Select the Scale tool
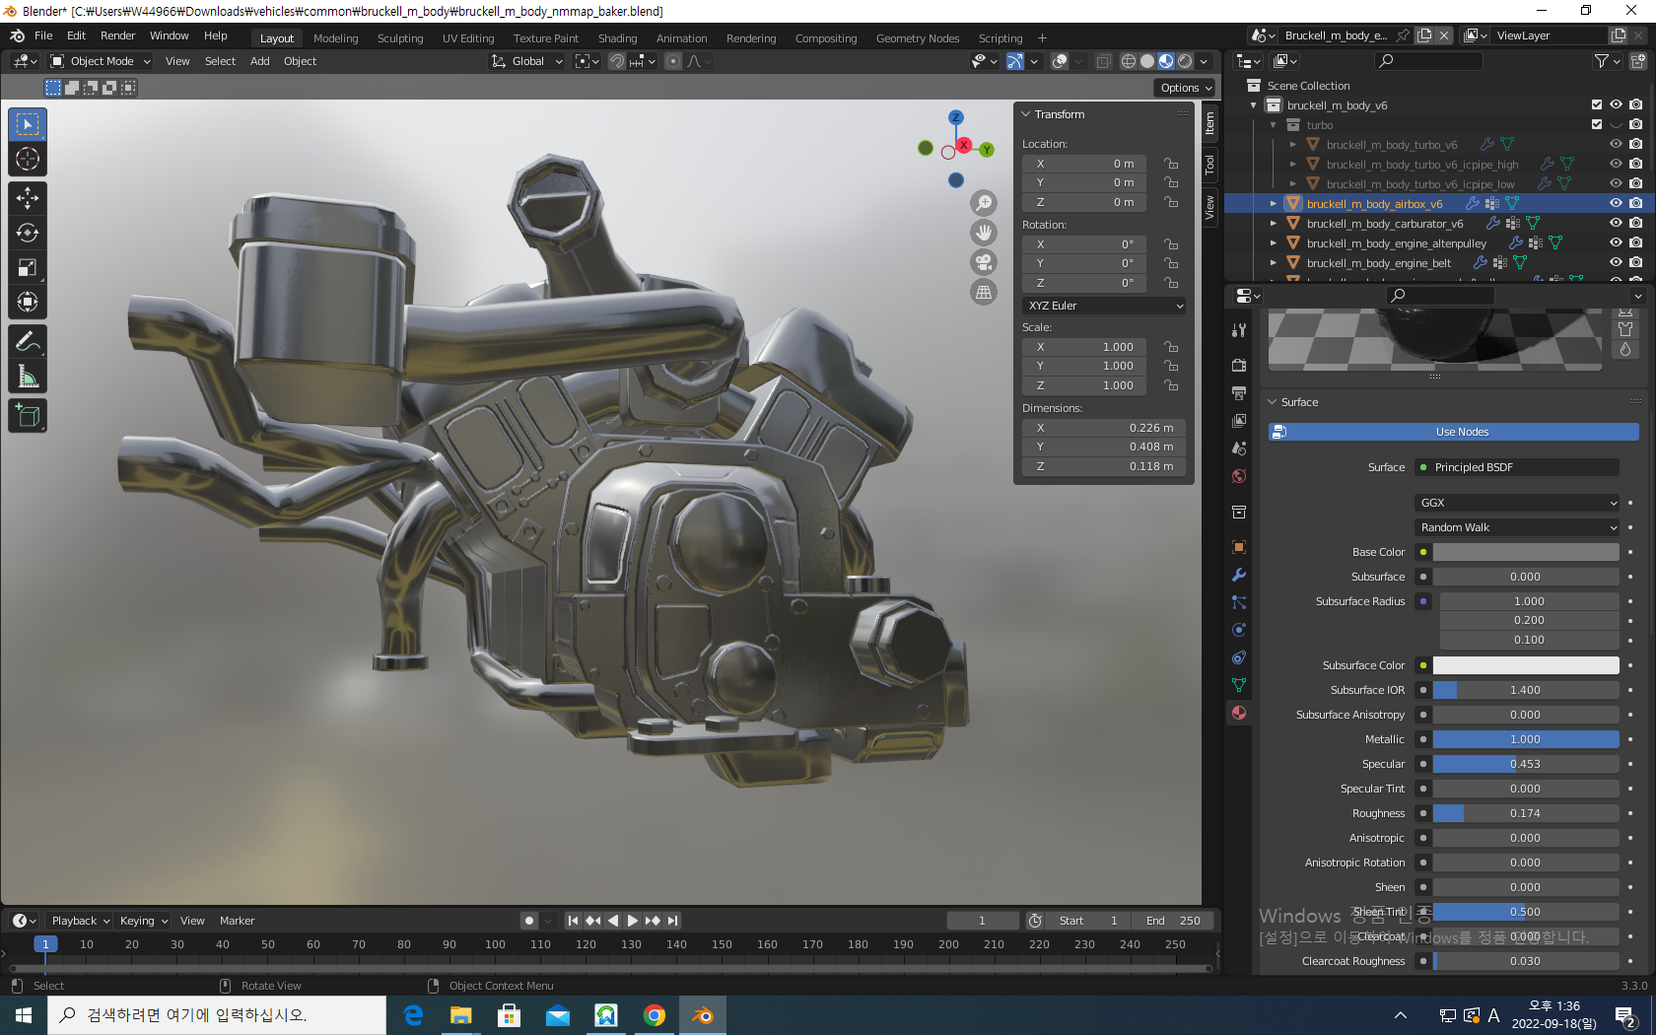 pyautogui.click(x=28, y=268)
